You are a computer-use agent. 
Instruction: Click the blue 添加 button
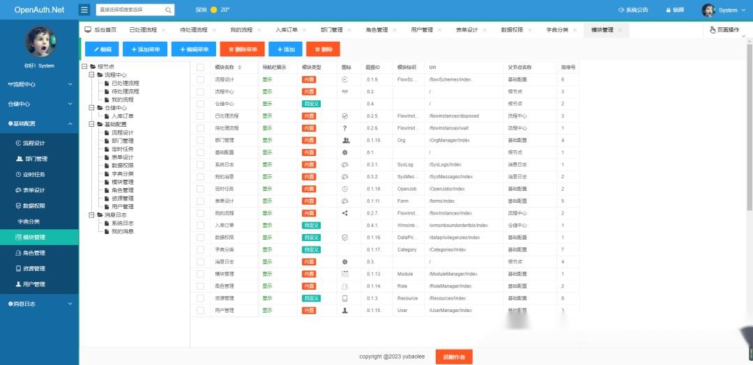285,49
